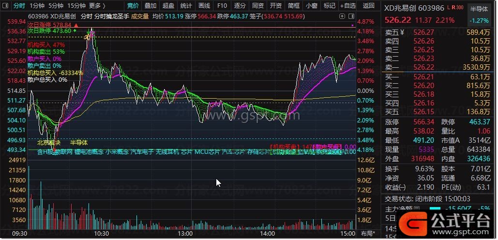Click the 跌停 price 463.37 in the quote panel
498x240 pixels.
click(x=479, y=122)
